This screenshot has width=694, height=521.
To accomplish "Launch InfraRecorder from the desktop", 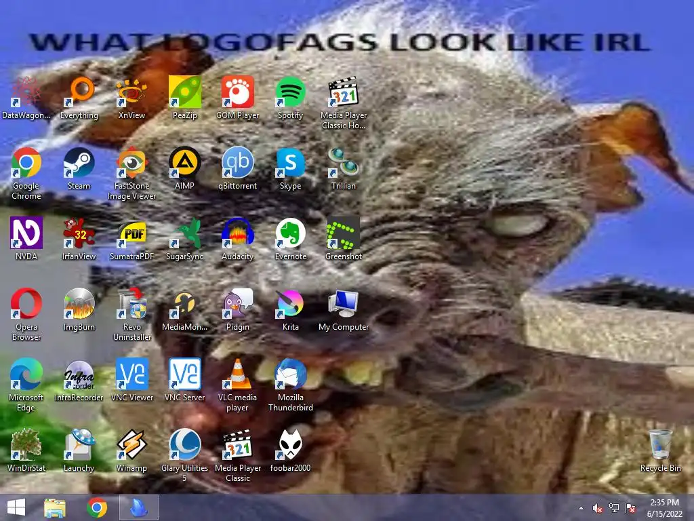I will click(x=79, y=380).
